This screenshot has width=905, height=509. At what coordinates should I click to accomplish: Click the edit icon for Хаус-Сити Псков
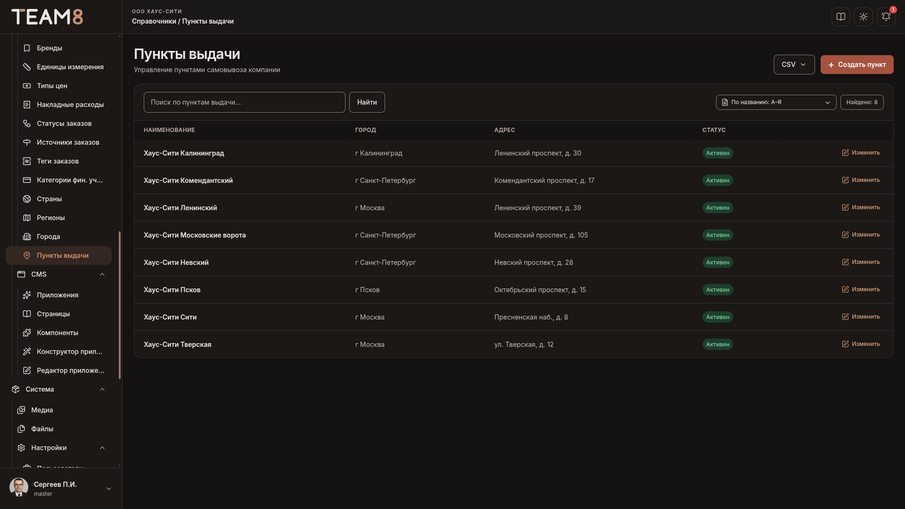(x=845, y=289)
